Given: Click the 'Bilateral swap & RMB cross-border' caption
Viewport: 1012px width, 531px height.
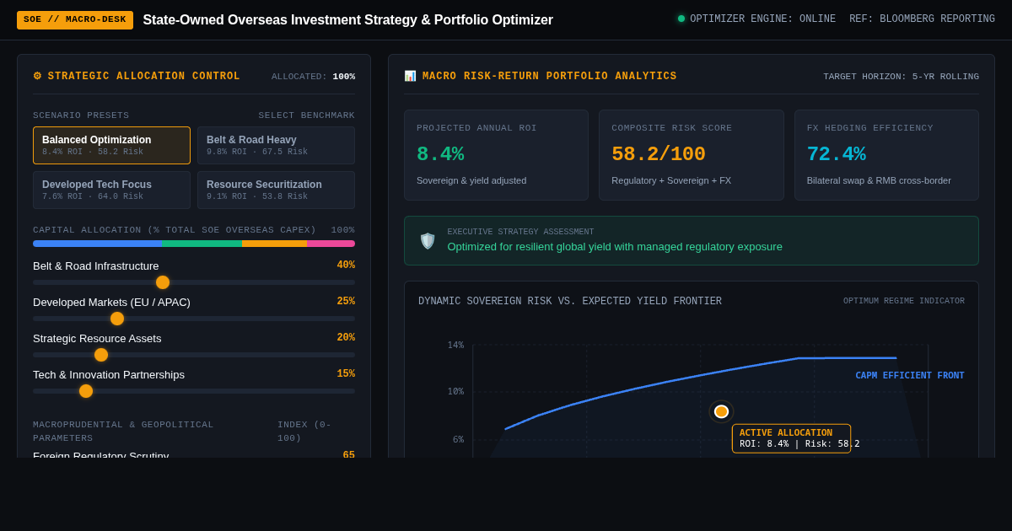Looking at the screenshot, I should pyautogui.click(x=879, y=180).
